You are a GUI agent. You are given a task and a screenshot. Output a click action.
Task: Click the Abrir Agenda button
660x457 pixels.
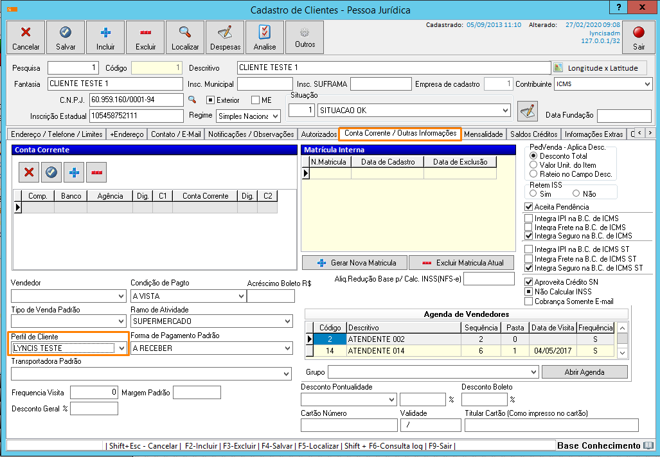584,372
